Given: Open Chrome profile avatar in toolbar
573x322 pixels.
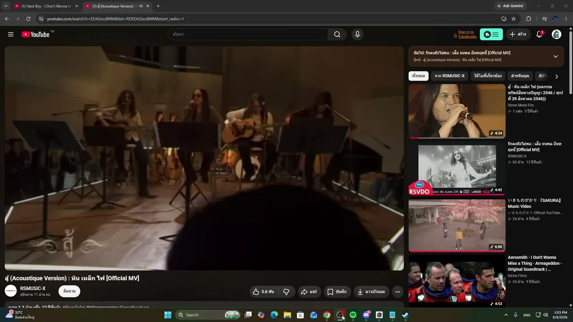Looking at the screenshot, I should tap(556, 19).
